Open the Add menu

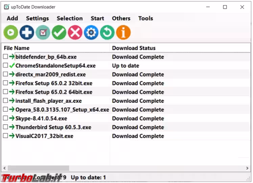click(12, 18)
